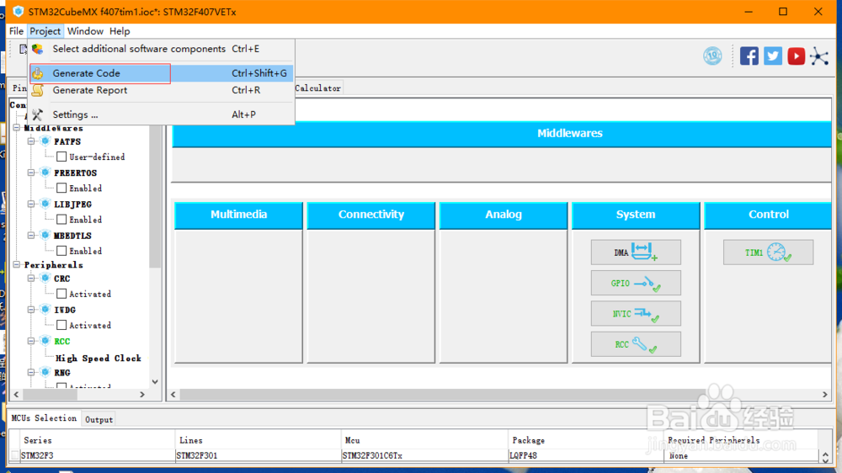Click the RNG peripheral cube icon

(x=45, y=372)
